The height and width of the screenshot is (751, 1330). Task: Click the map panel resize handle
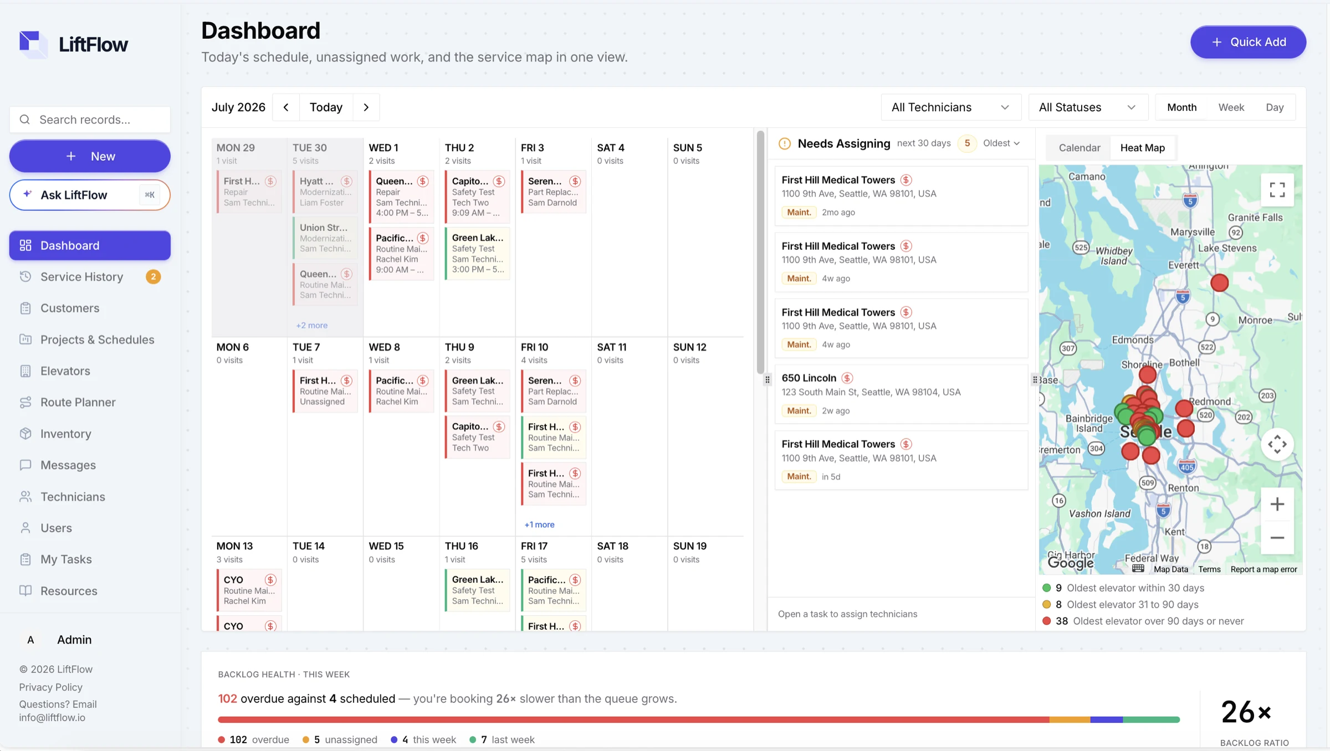pos(1035,380)
